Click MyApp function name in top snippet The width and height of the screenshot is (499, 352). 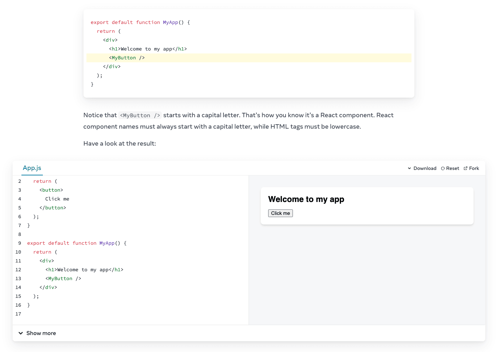point(170,22)
